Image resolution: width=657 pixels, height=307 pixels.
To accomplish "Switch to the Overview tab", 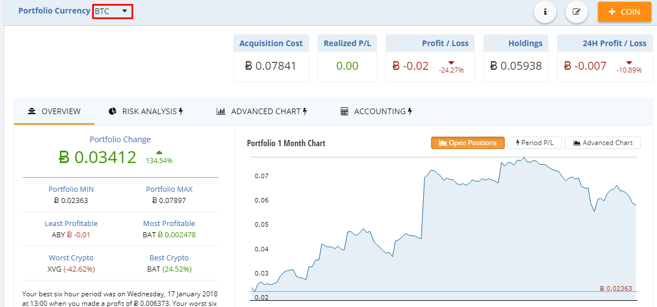I will pyautogui.click(x=55, y=111).
